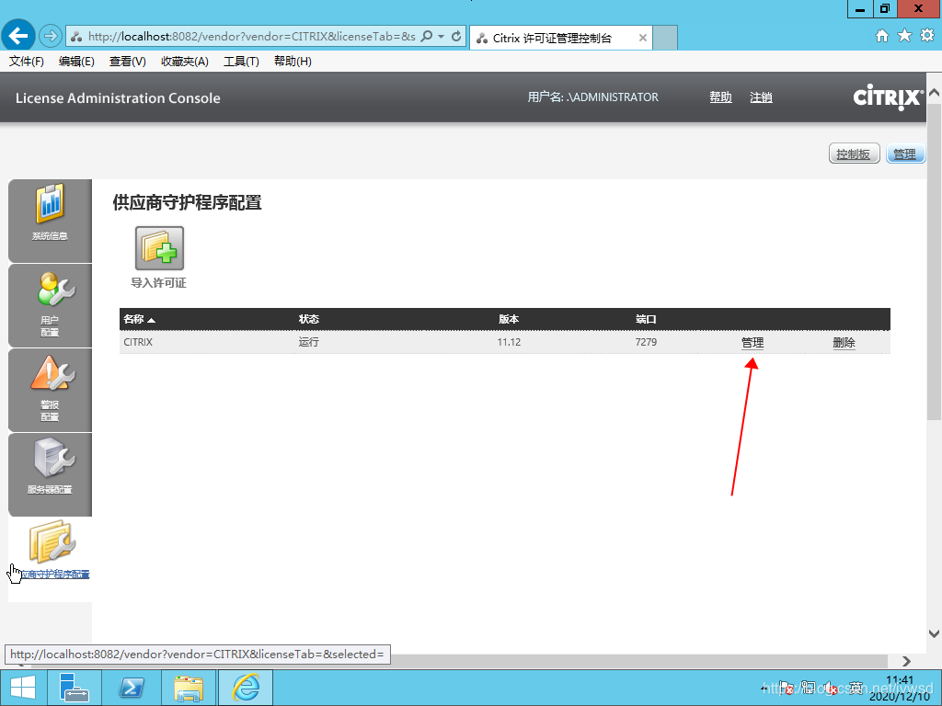The width and height of the screenshot is (942, 706).
Task: Open the 服务器配置 sidebar icon
Action: coord(50,466)
